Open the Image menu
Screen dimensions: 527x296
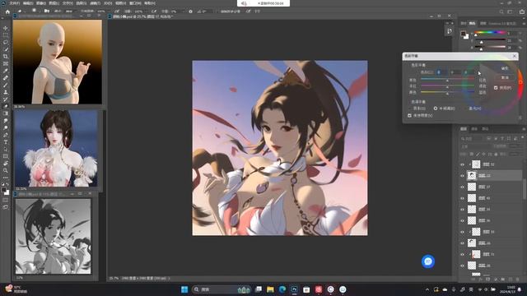tap(41, 3)
